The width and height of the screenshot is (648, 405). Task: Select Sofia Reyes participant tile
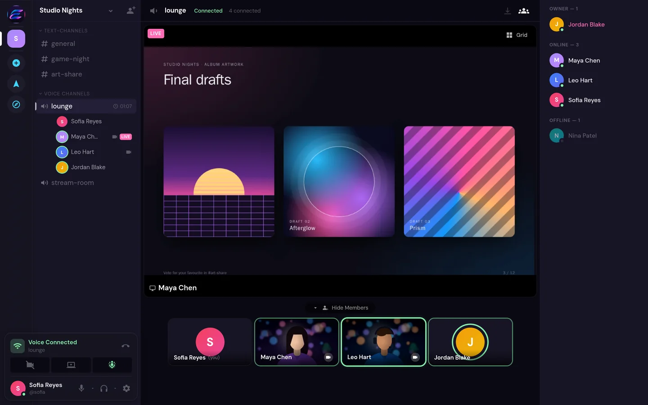coord(210,342)
